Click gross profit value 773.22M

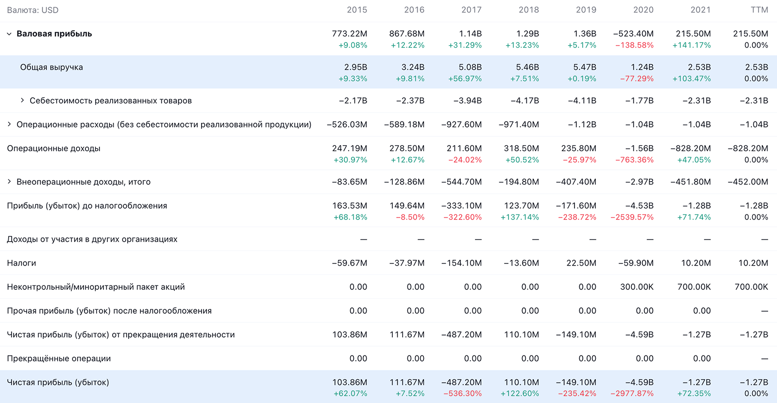pyautogui.click(x=350, y=34)
